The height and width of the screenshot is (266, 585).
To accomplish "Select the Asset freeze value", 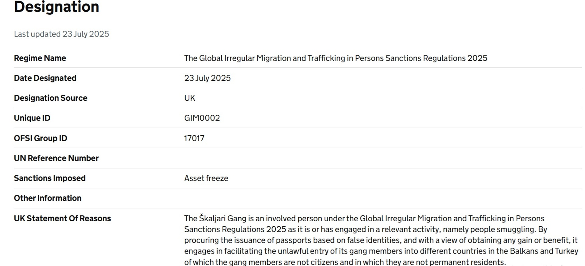I will point(206,178).
